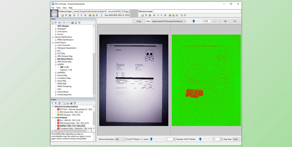The width and height of the screenshot is (292, 147).
Task: Open the Mixture Estimation EM dropdown
Action: [120, 139]
